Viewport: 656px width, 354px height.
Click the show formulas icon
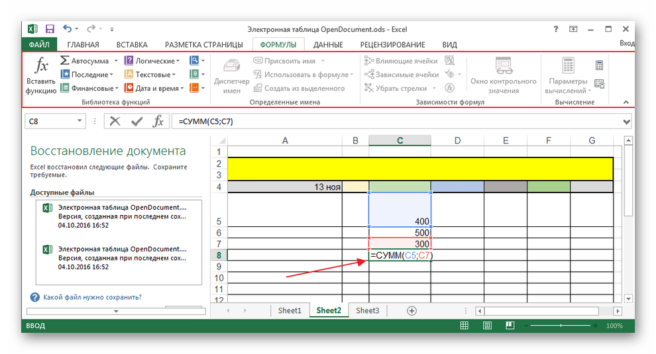tap(449, 61)
